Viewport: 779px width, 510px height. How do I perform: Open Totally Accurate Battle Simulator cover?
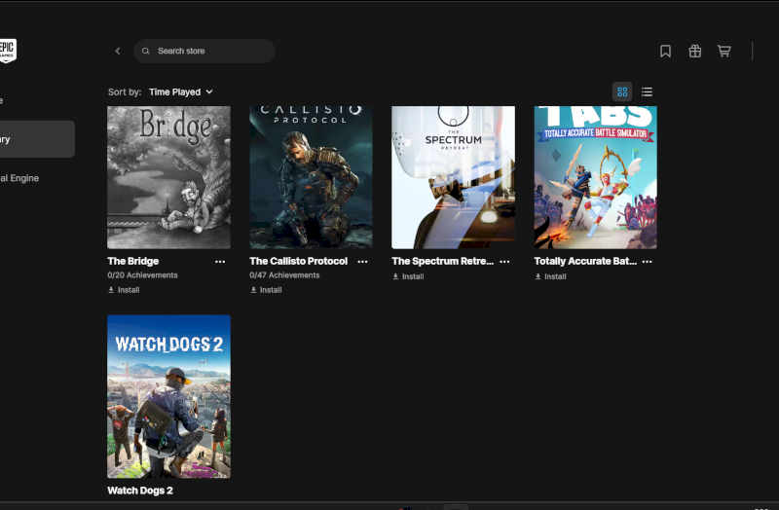coord(596,177)
